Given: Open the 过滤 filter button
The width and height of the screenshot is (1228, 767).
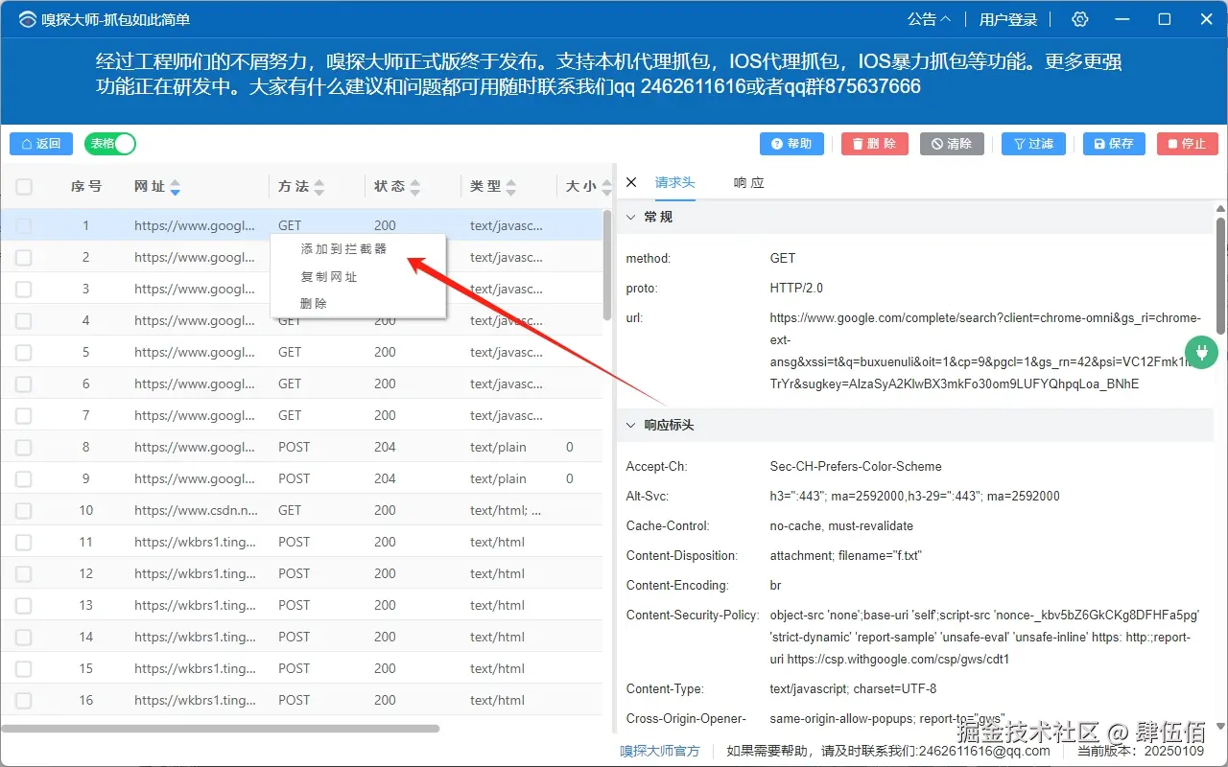Looking at the screenshot, I should coord(1033,144).
